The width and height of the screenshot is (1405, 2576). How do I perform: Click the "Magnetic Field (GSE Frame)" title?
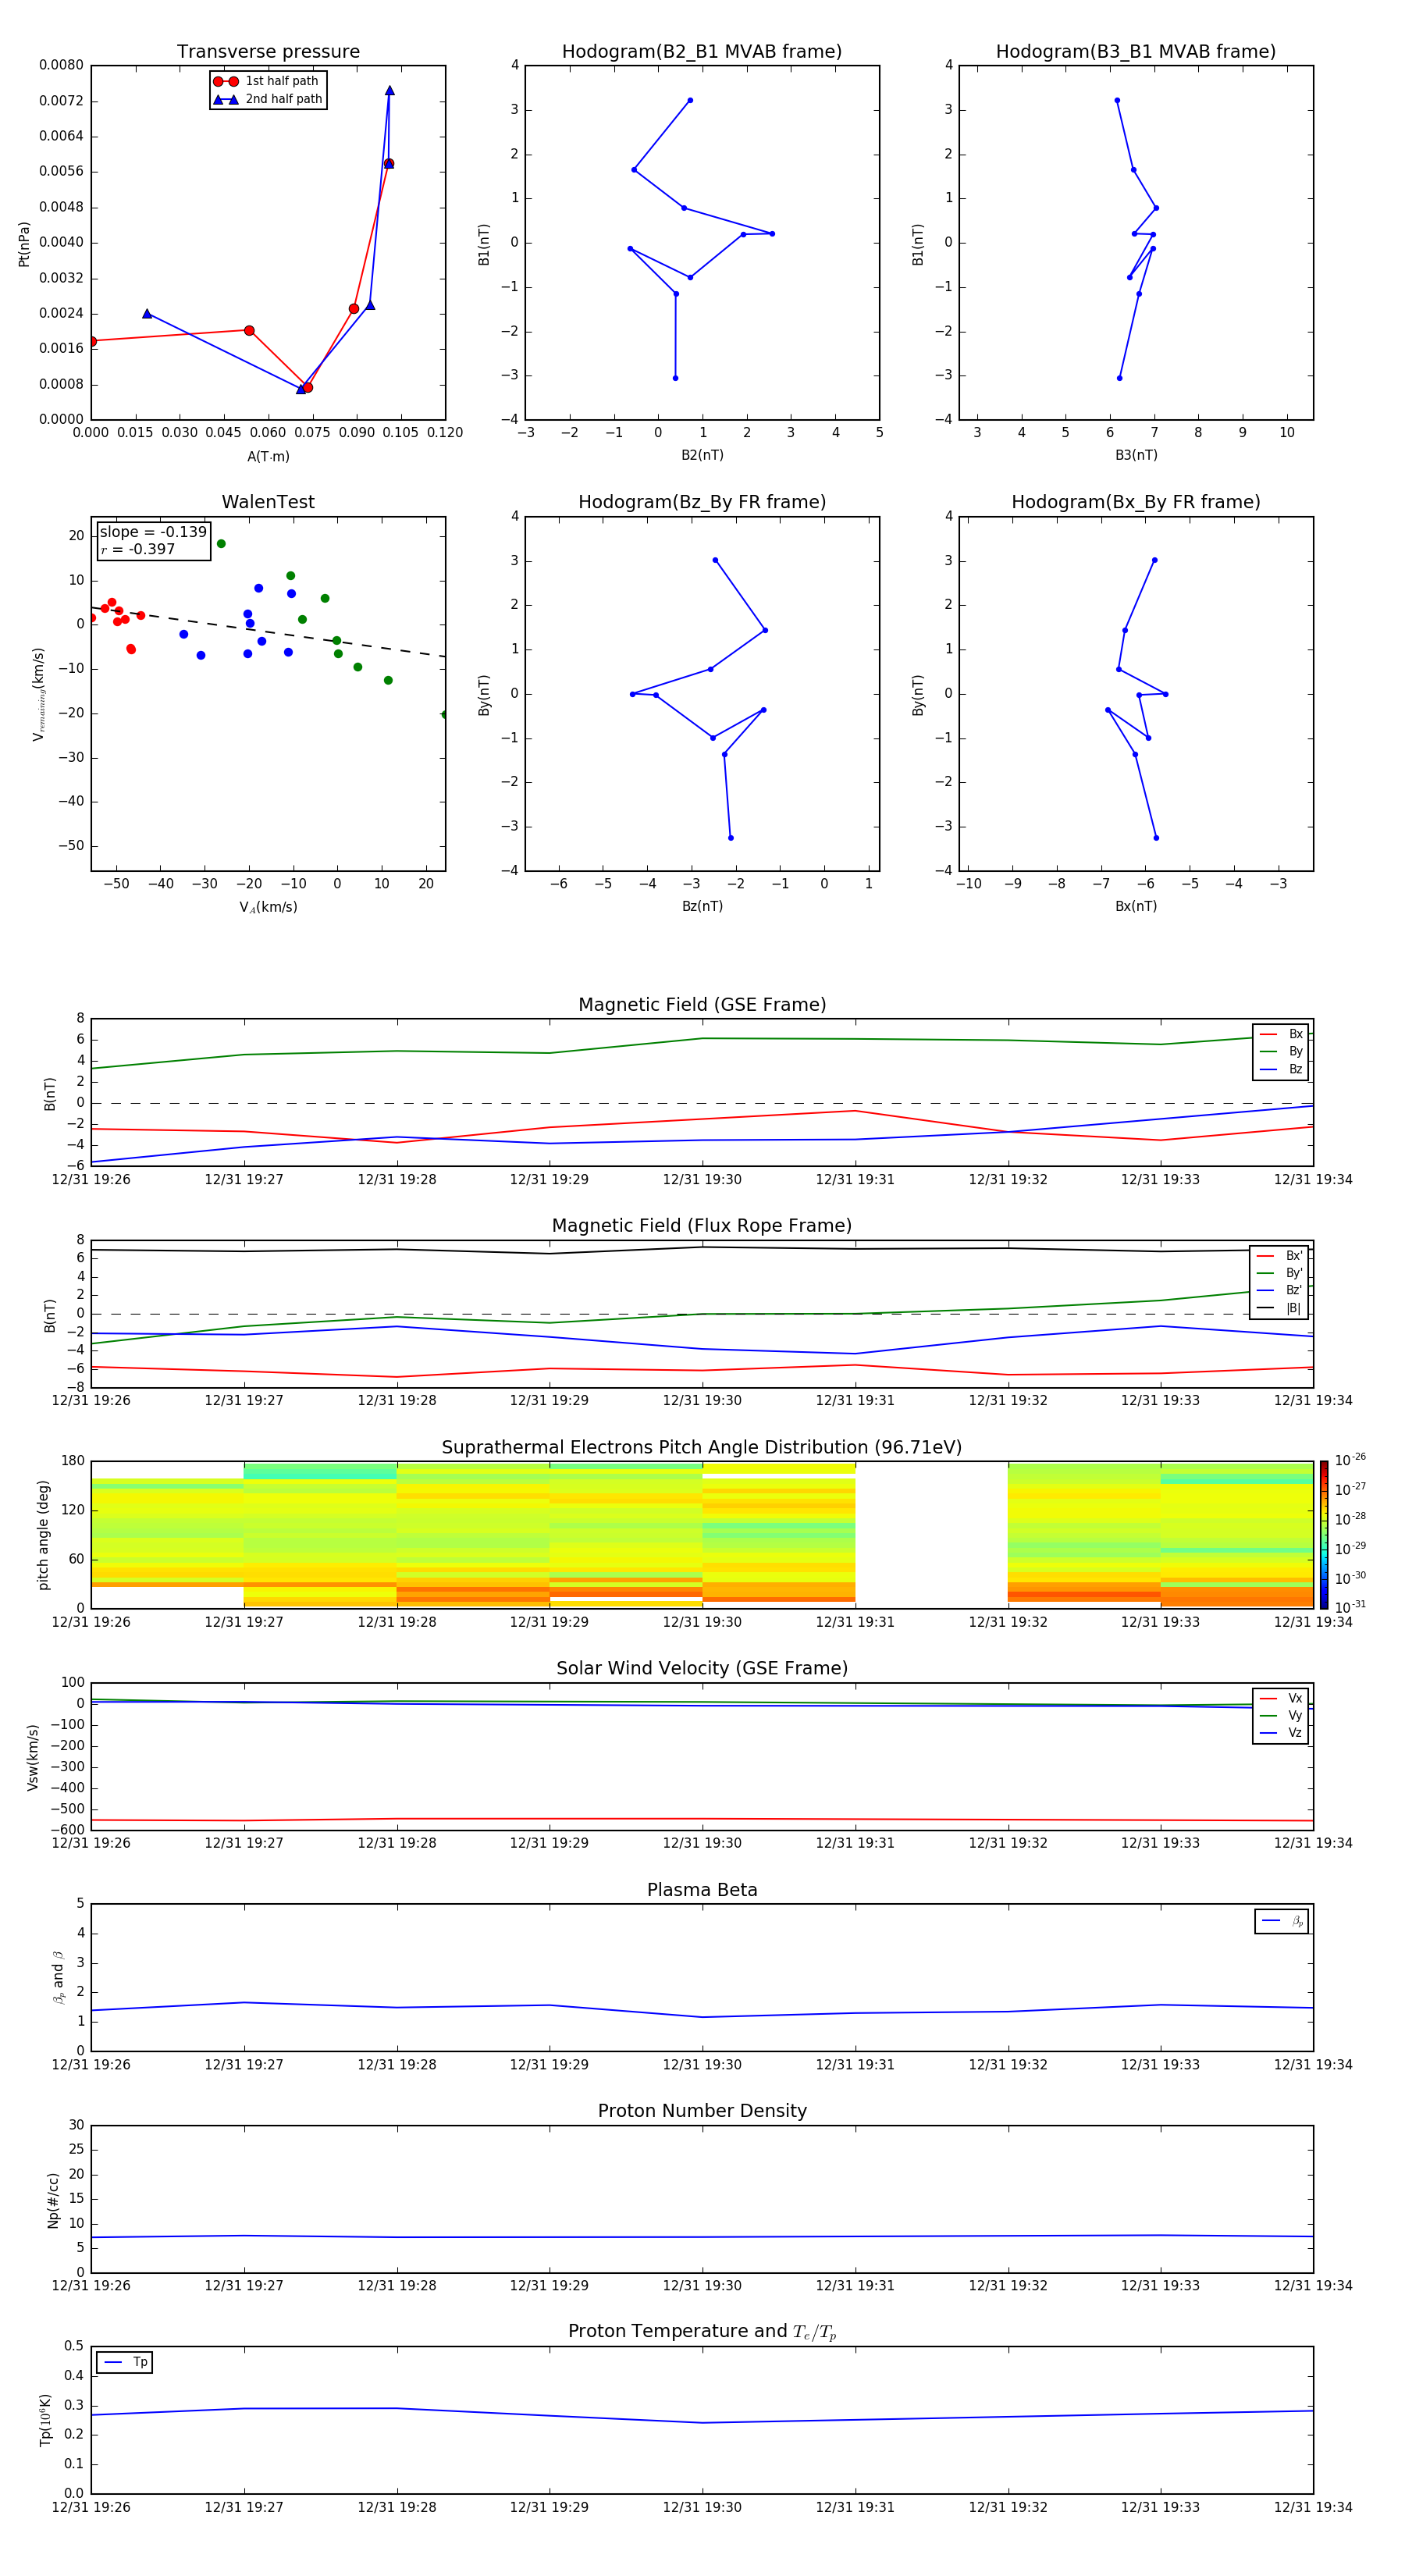pos(702,1005)
